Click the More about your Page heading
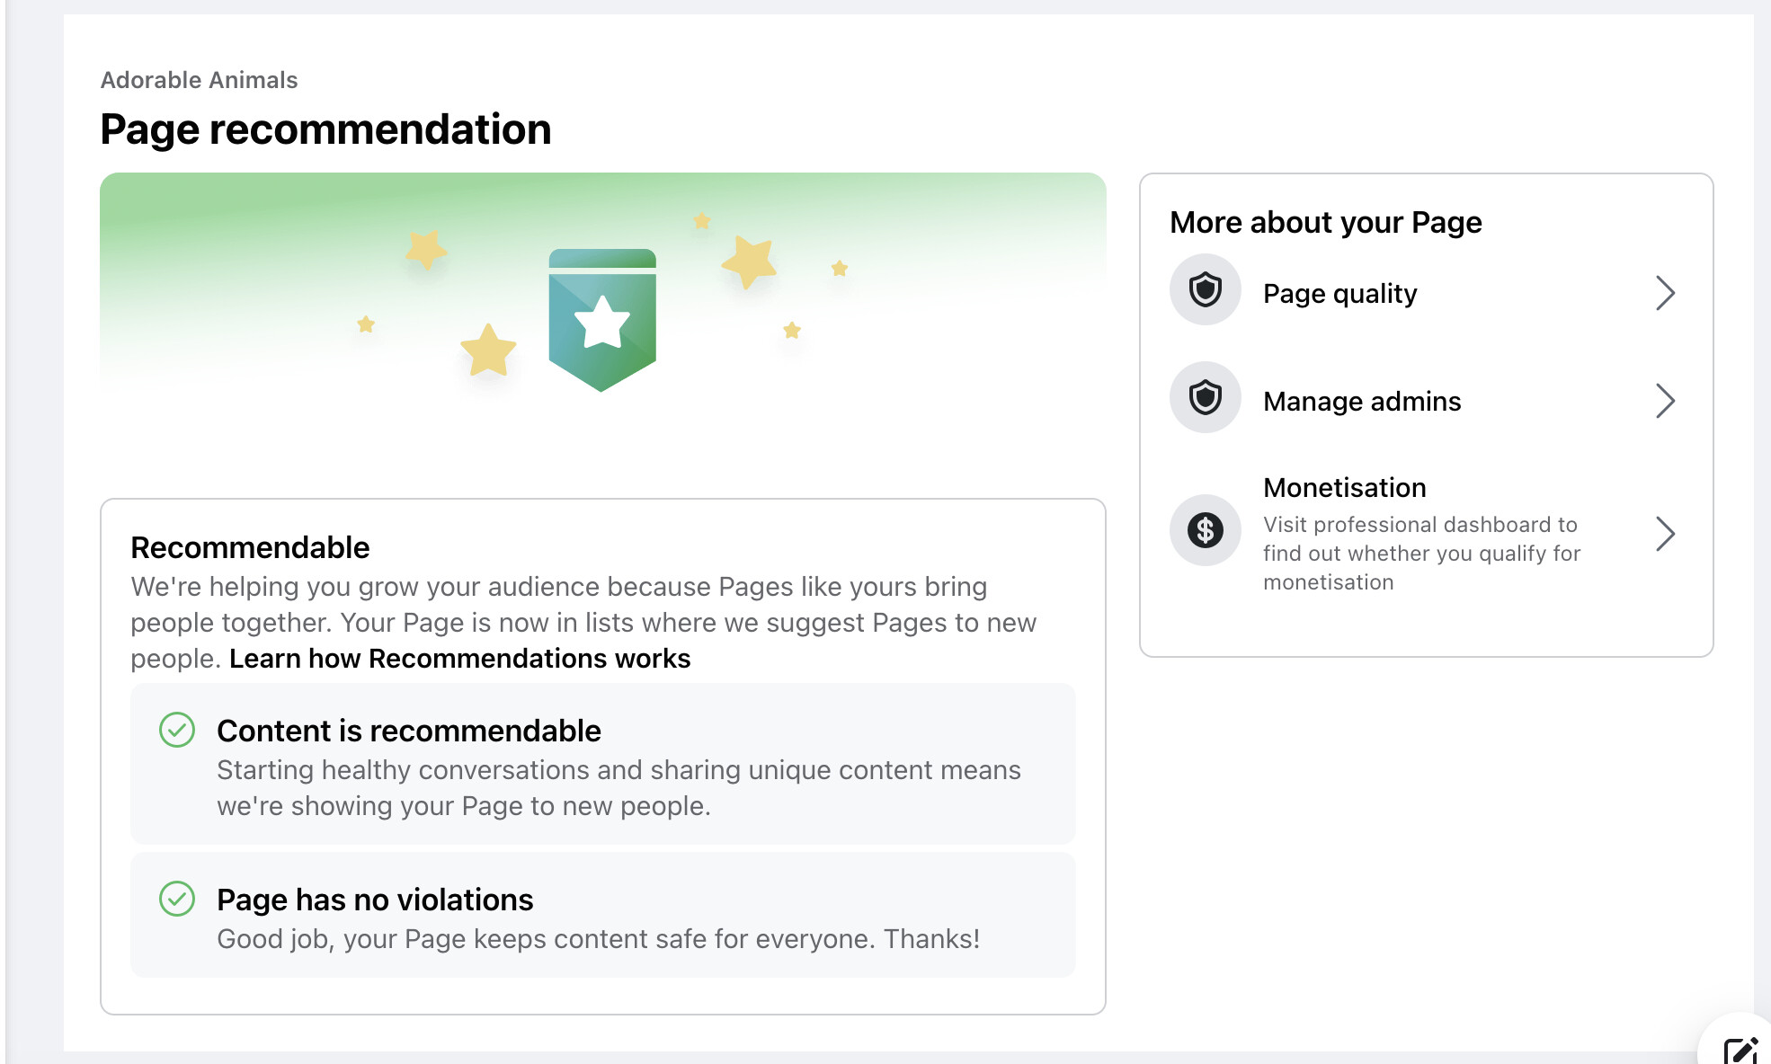The image size is (1771, 1064). coord(1325,222)
